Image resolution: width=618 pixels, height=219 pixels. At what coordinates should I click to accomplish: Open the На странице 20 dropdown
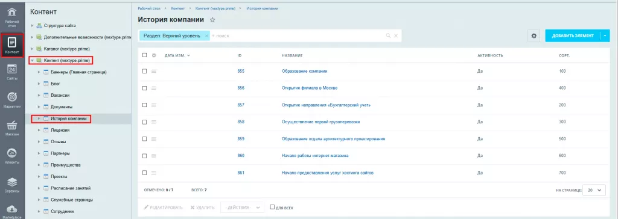coord(594,190)
